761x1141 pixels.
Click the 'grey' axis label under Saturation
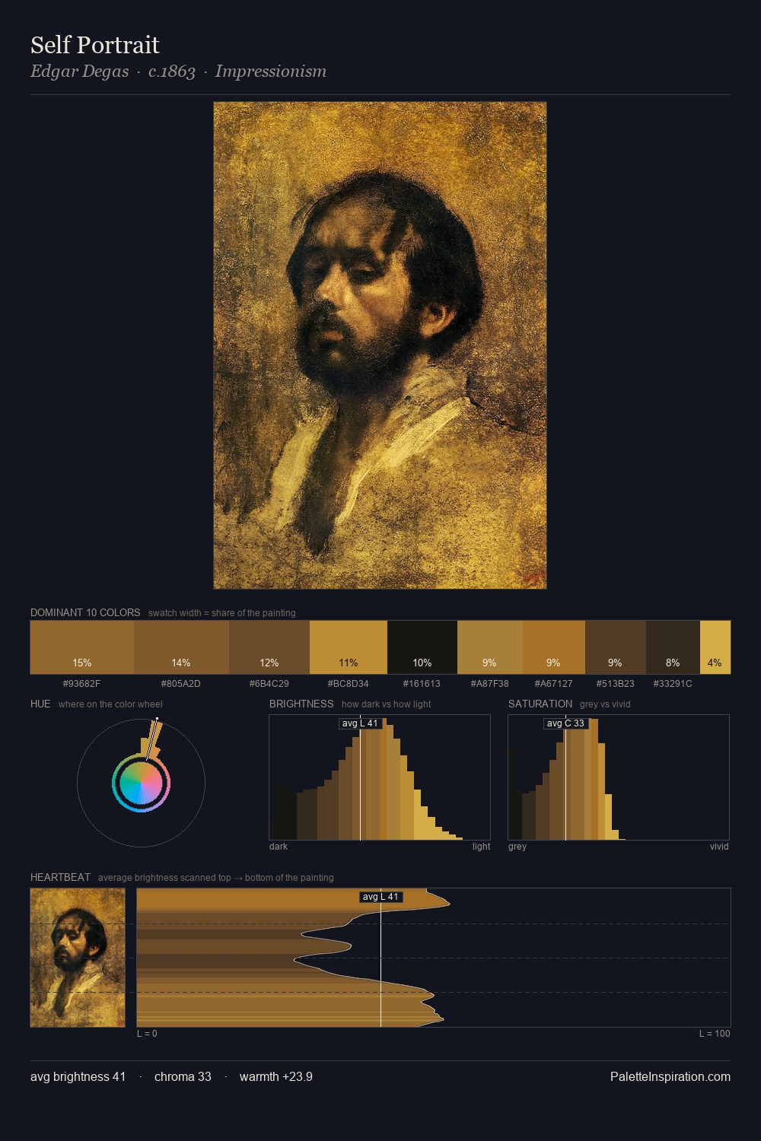click(517, 847)
